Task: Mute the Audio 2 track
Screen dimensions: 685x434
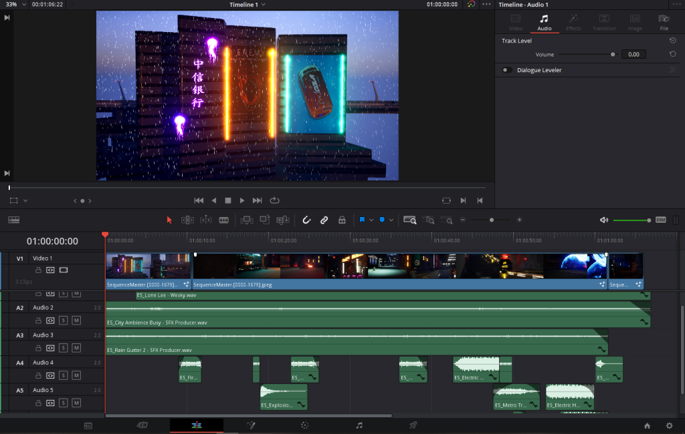Action: [76, 320]
